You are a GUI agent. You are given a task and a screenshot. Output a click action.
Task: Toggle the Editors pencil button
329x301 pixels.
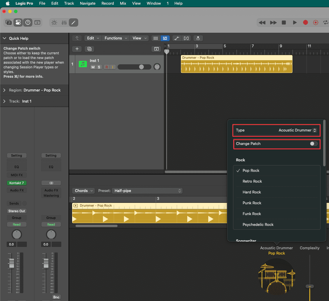click(73, 23)
